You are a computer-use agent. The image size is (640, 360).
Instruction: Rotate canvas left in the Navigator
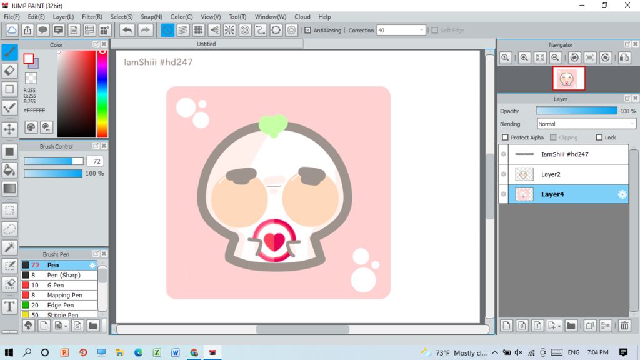point(574,57)
